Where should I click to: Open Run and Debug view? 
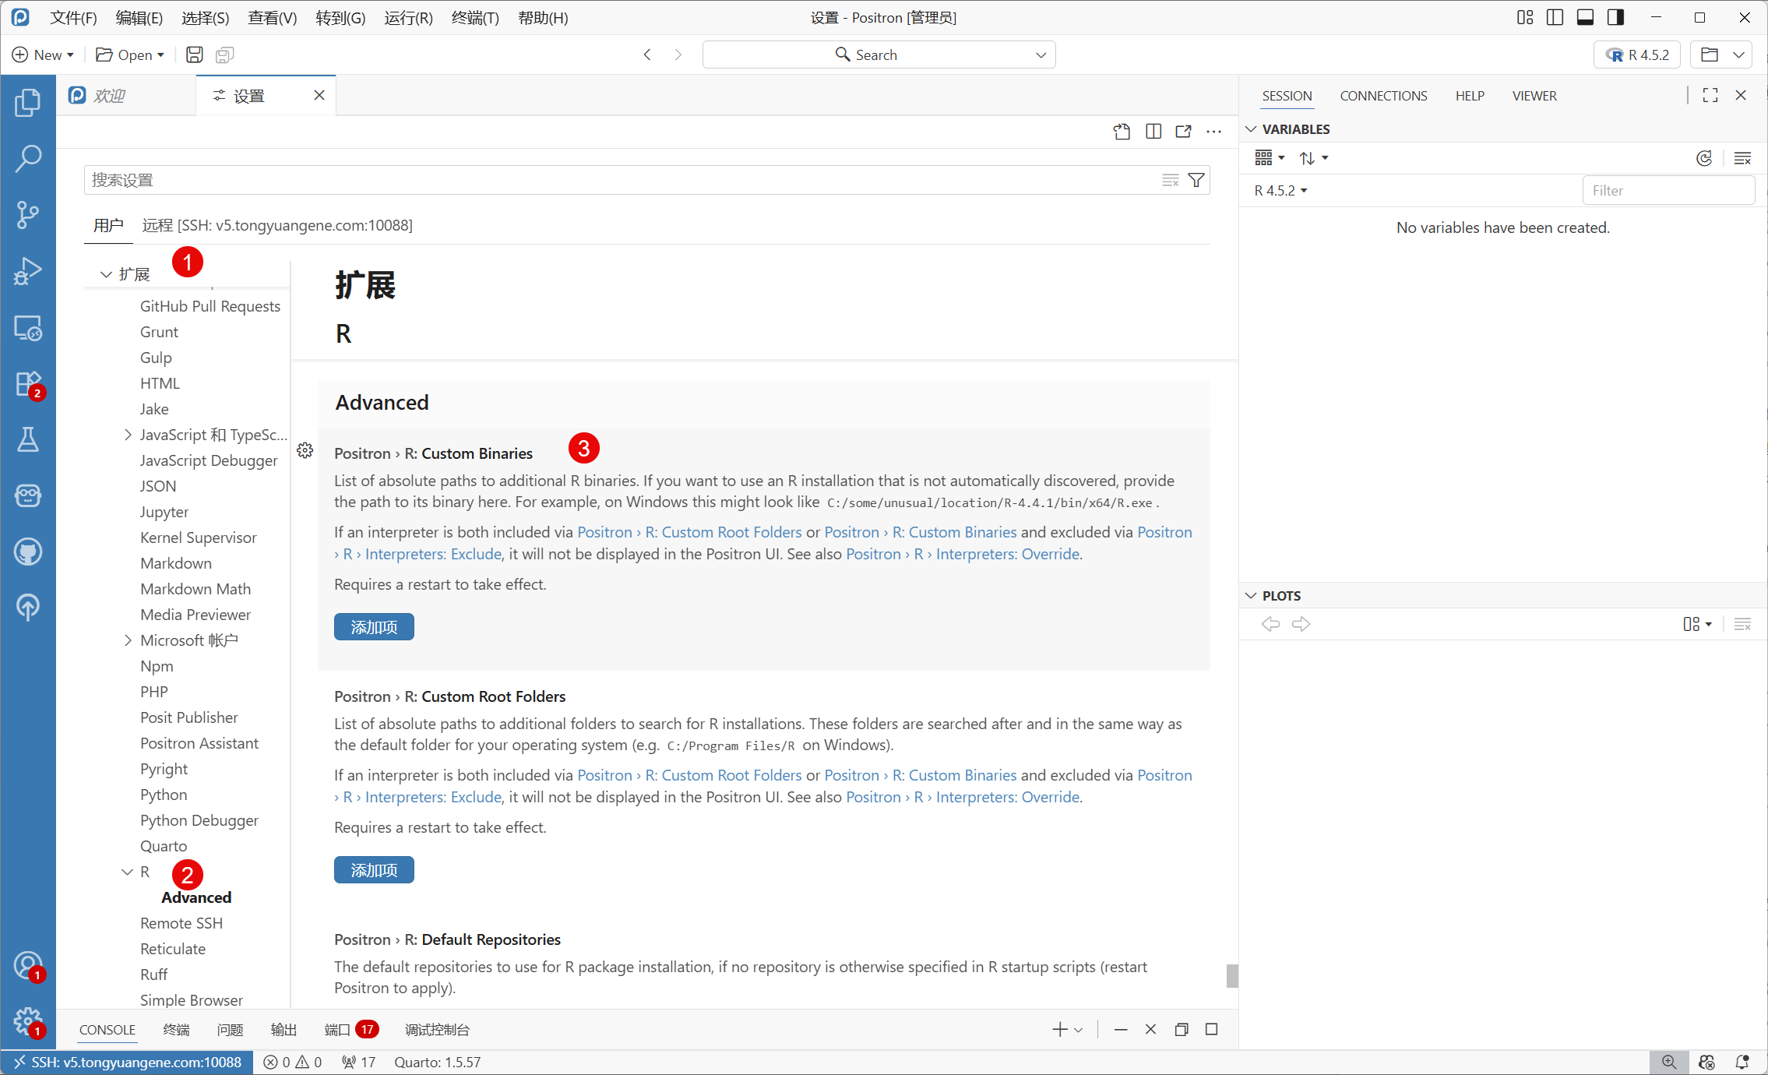(x=28, y=270)
